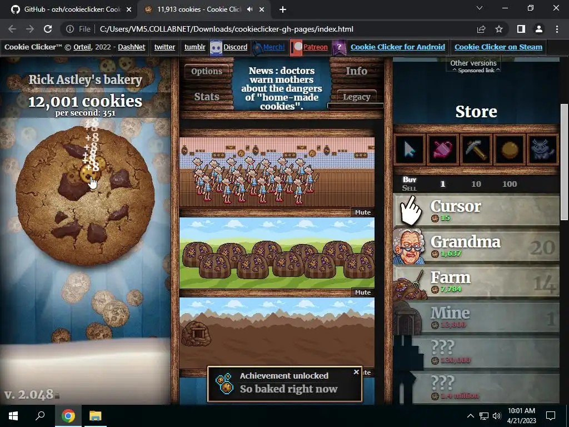Reload the page
This screenshot has width=569, height=427.
click(48, 29)
